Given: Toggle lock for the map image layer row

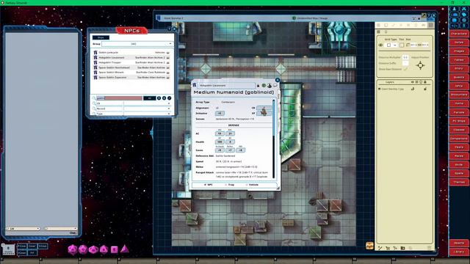Looking at the screenshot, I should point(425,89).
